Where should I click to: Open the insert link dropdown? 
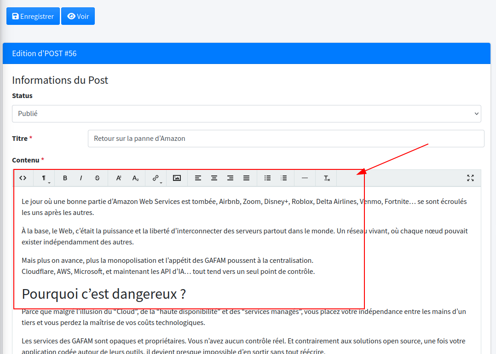coord(156,178)
